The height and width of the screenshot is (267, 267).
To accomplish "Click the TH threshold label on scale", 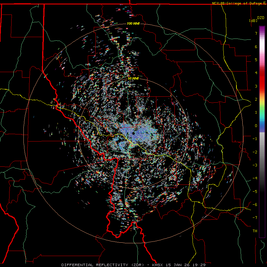I will 255,231.
